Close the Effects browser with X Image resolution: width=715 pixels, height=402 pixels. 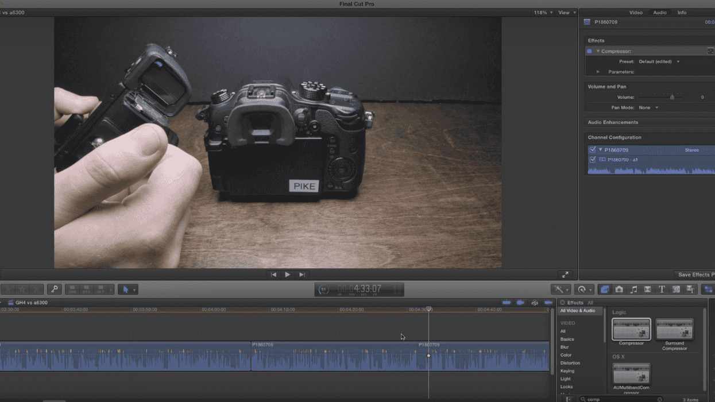pyautogui.click(x=562, y=303)
